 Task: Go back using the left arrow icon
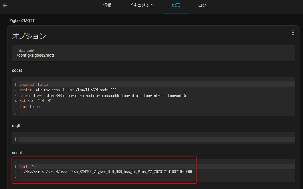pos(5,5)
